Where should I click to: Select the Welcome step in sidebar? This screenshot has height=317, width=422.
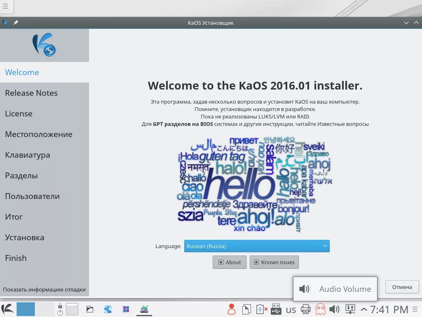(x=45, y=72)
